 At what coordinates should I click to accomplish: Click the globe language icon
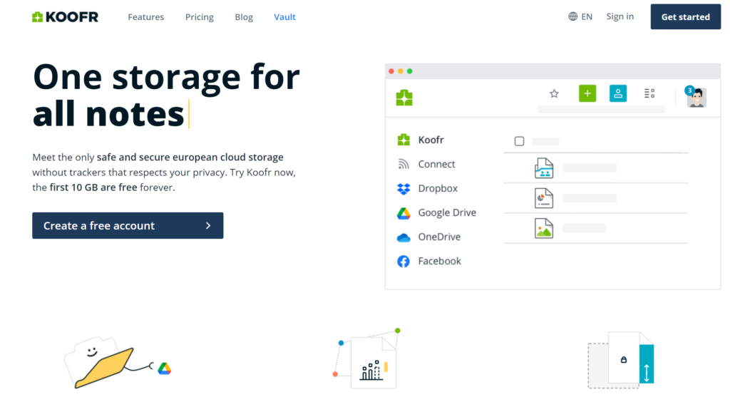(572, 17)
